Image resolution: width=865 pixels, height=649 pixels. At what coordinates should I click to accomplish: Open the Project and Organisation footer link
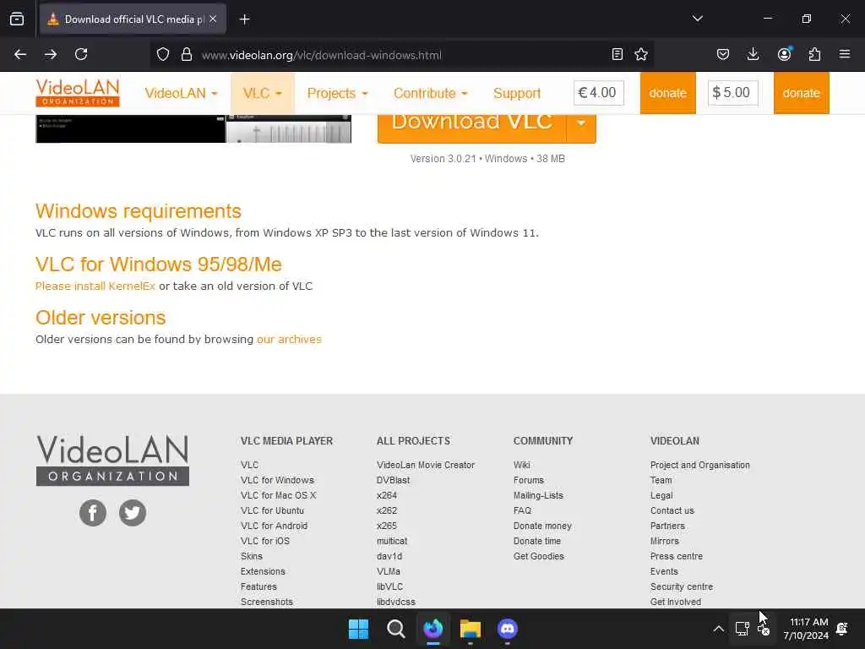click(x=700, y=466)
